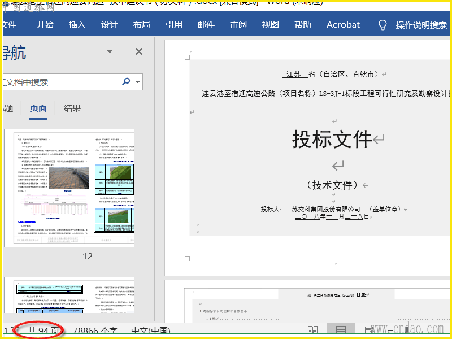The width and height of the screenshot is (452, 339).
Task: Select the page thumbnail below page 12
Action: (69, 295)
